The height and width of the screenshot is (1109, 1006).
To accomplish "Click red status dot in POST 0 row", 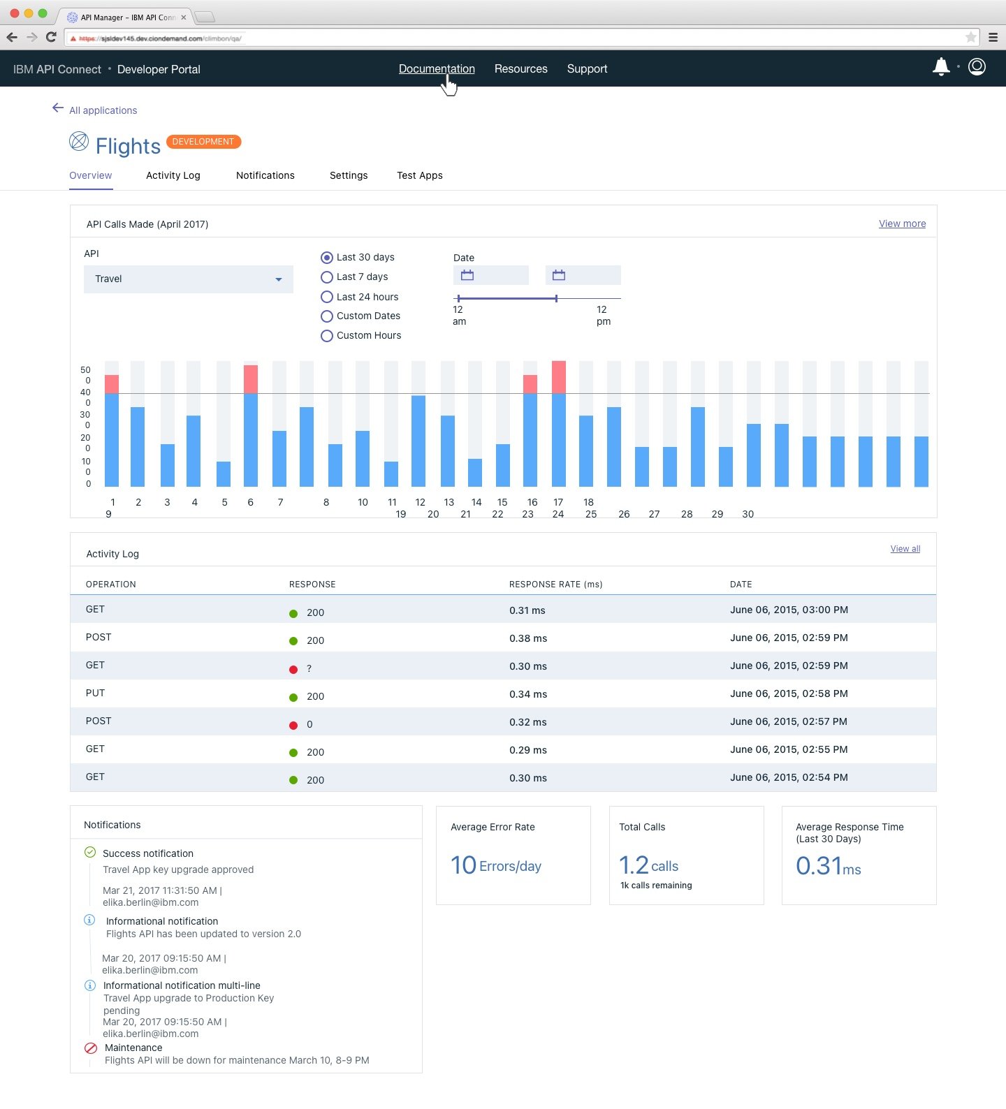I will click(x=293, y=726).
